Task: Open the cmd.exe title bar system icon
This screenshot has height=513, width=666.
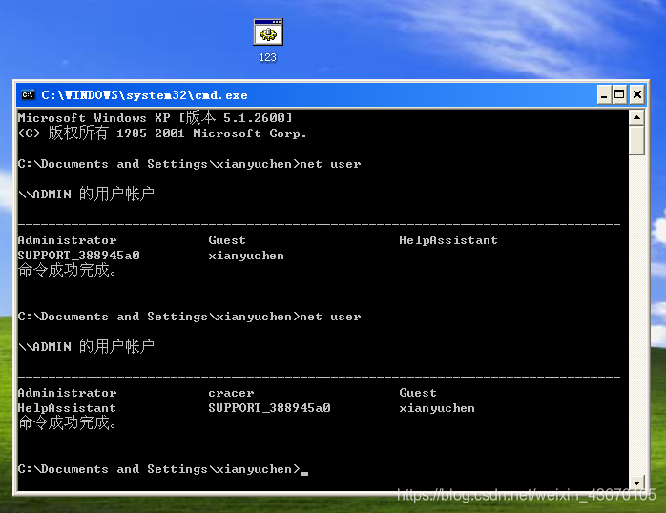Action: click(28, 94)
